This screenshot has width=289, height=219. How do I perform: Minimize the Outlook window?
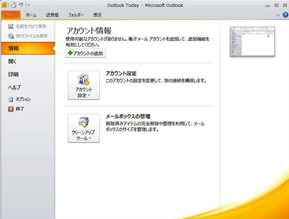click(x=268, y=5)
